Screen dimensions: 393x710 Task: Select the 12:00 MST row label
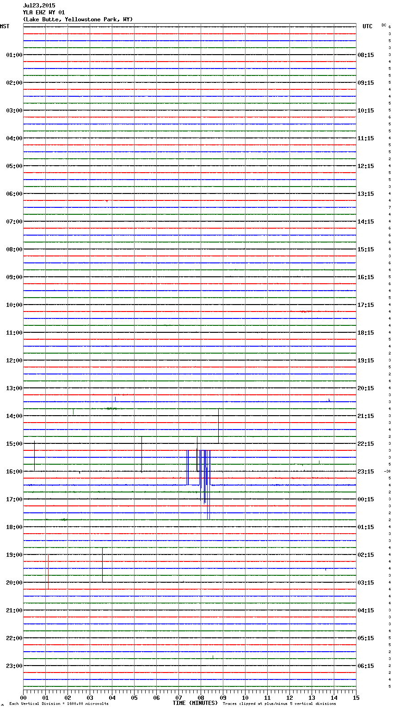click(x=14, y=361)
